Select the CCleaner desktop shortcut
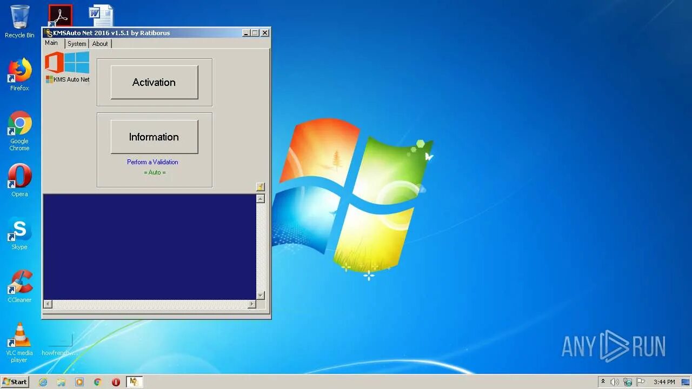This screenshot has width=692, height=389. 19,286
